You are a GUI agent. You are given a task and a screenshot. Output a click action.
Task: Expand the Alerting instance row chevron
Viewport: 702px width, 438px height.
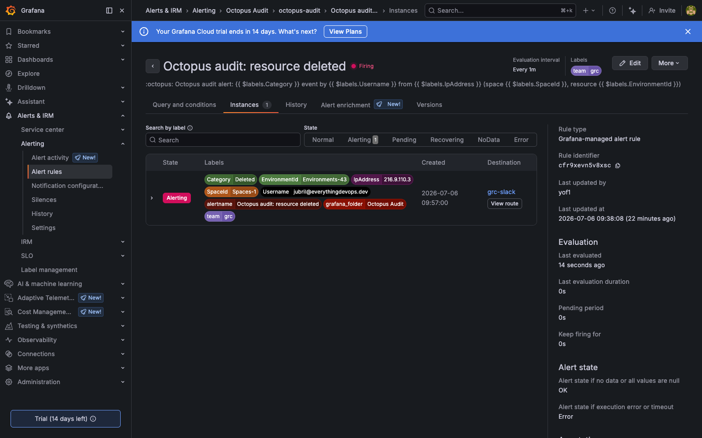pos(152,198)
